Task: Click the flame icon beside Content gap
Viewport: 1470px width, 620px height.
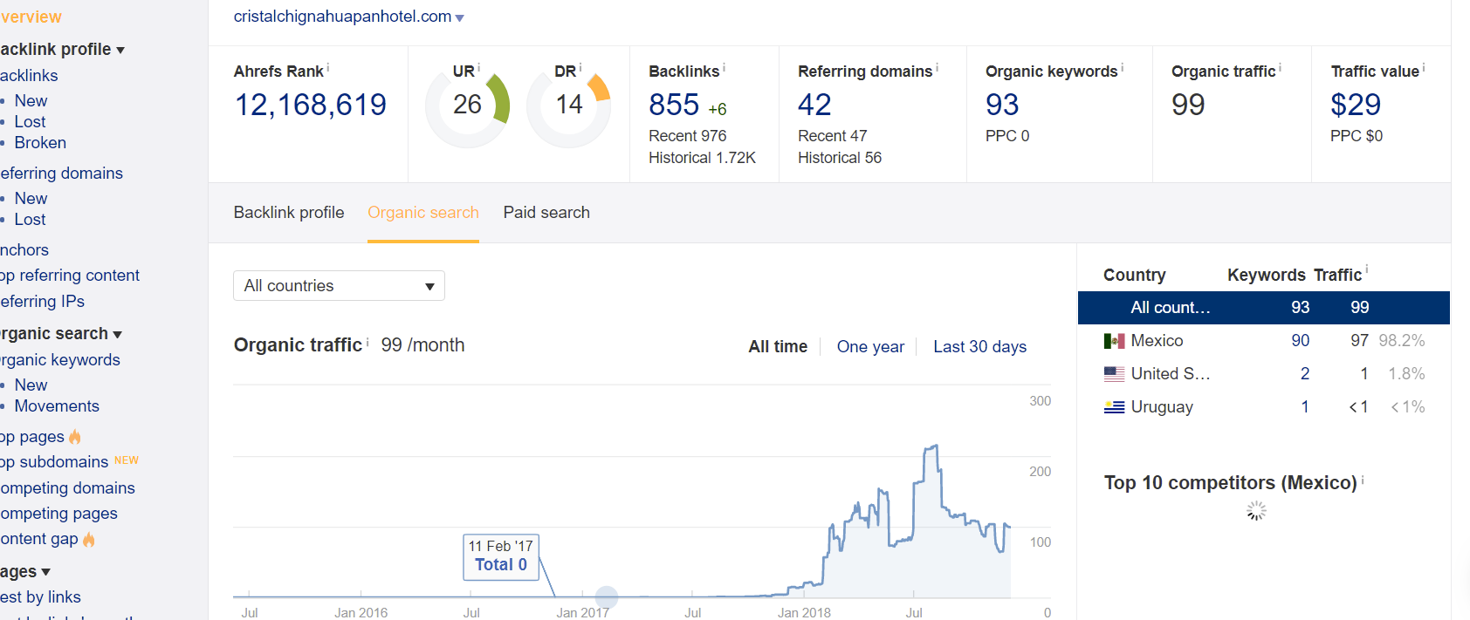Action: (89, 540)
